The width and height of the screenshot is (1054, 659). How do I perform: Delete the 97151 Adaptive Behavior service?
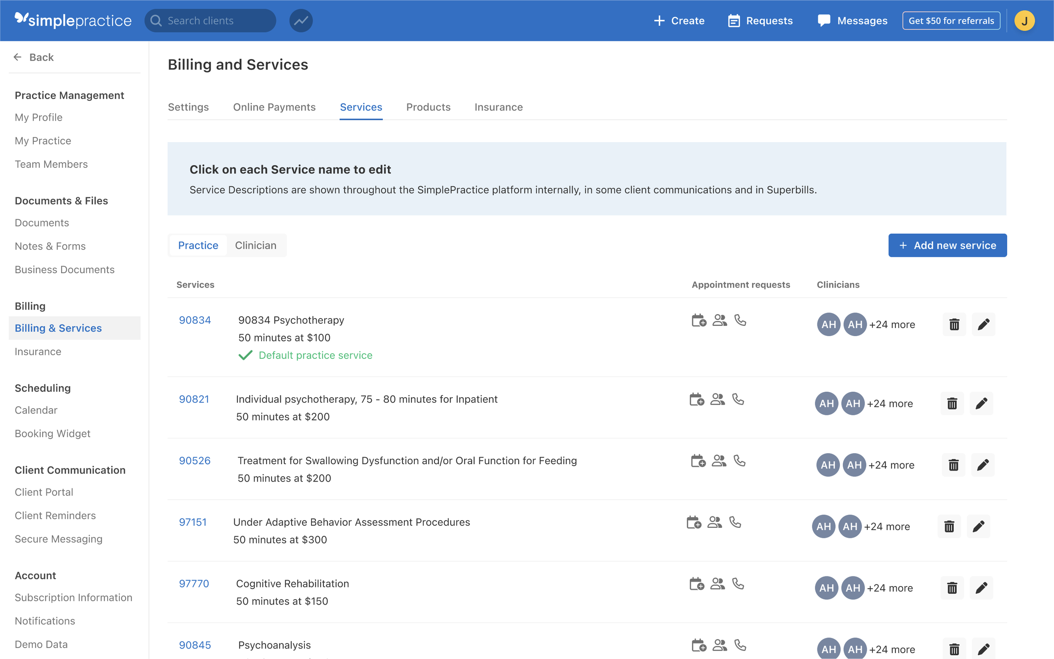click(x=949, y=526)
